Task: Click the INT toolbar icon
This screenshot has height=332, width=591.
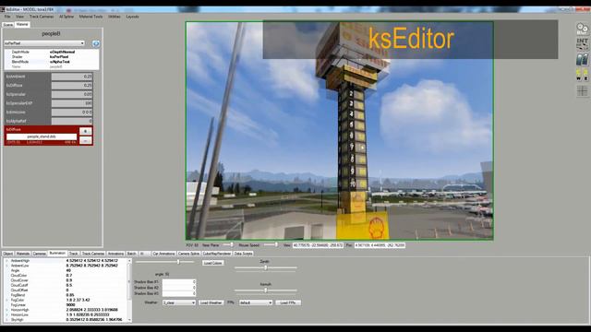Action: 582,43
